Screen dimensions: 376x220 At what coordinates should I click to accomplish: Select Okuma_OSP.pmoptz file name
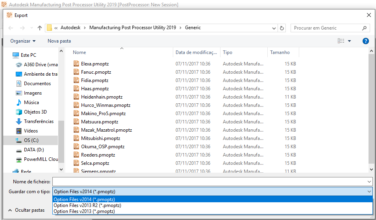pyautogui.click(x=103, y=147)
